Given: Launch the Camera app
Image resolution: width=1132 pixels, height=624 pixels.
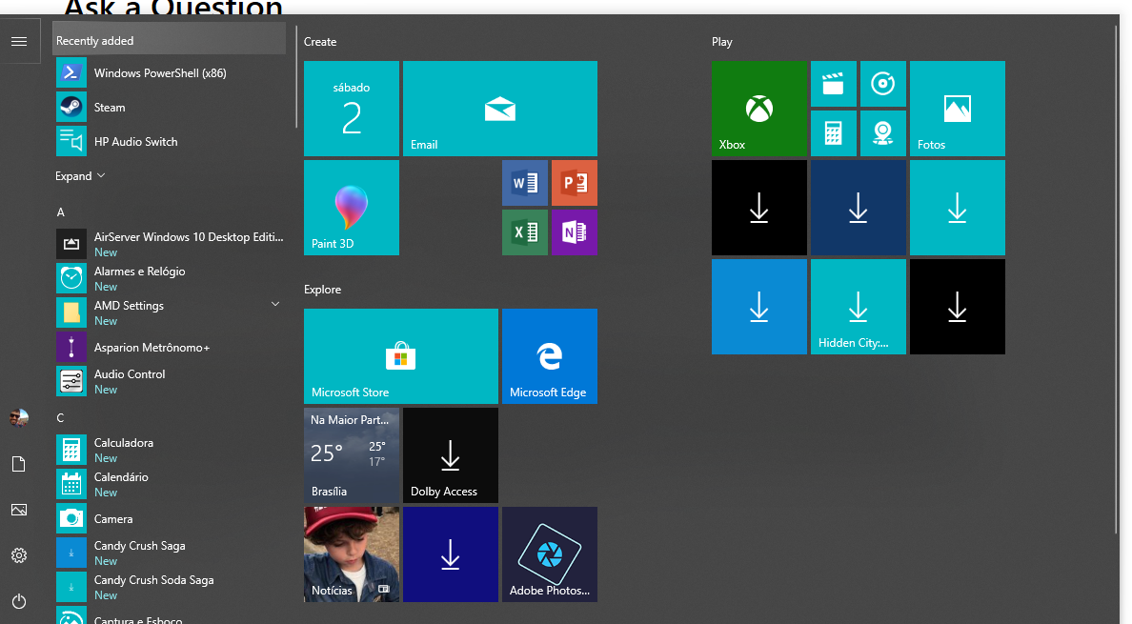Looking at the screenshot, I should pyautogui.click(x=171, y=518).
